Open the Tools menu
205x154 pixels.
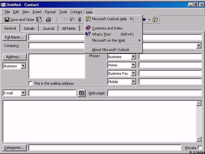(63, 12)
